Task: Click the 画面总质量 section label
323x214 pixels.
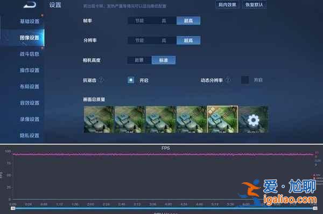Action: 94,100
